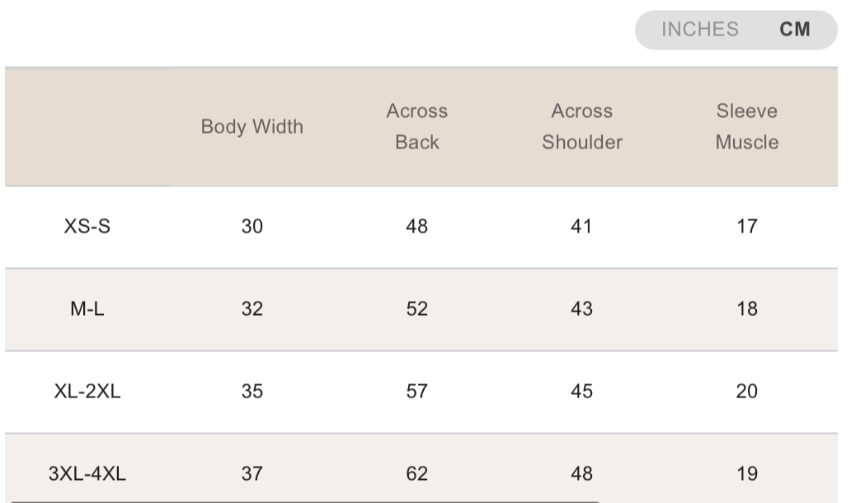Click the Across Back column header
851x503 pixels.
click(417, 127)
